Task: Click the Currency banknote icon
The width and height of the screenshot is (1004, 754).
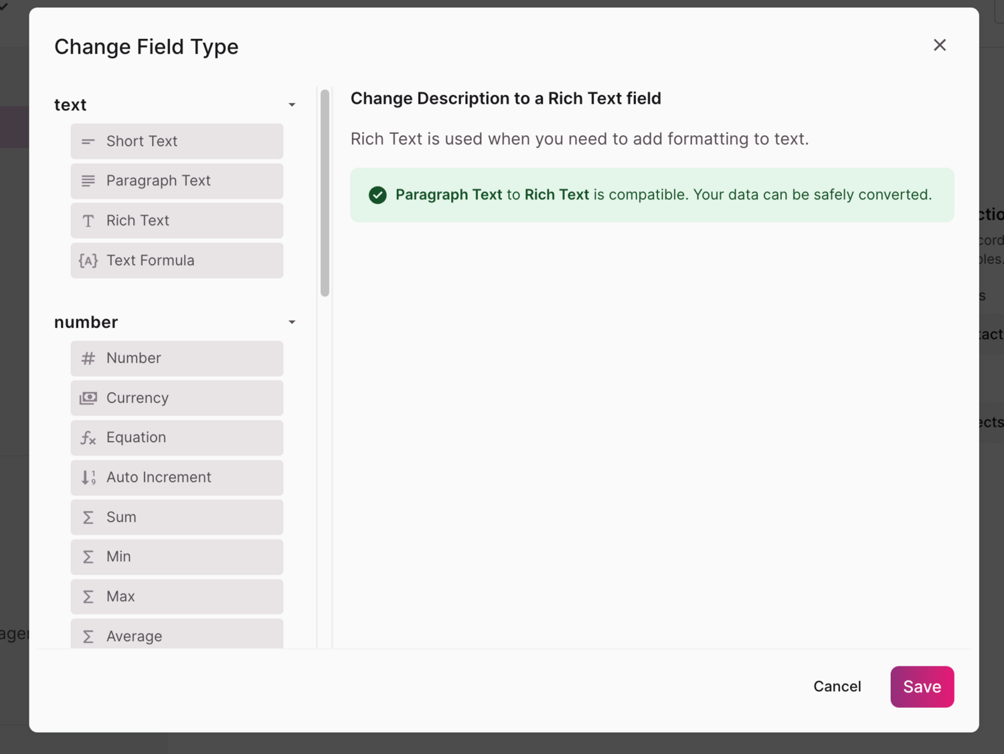Action: click(x=88, y=398)
